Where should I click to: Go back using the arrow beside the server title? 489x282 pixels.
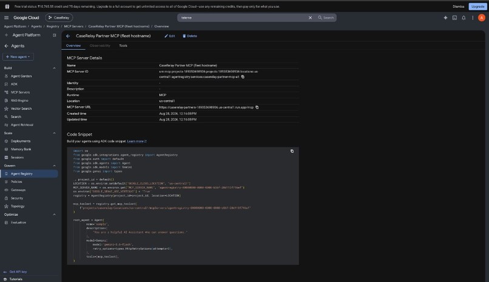(68, 36)
